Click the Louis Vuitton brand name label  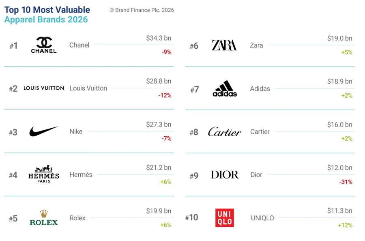click(88, 88)
